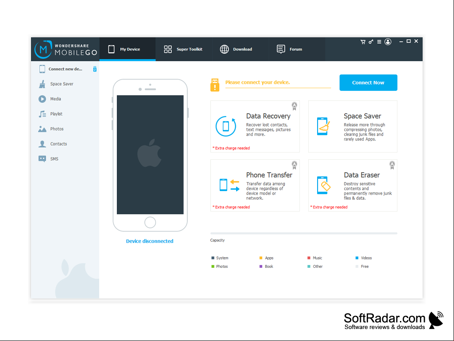The image size is (454, 341).
Task: Click the Contacts person sidebar icon
Action: pos(42,144)
